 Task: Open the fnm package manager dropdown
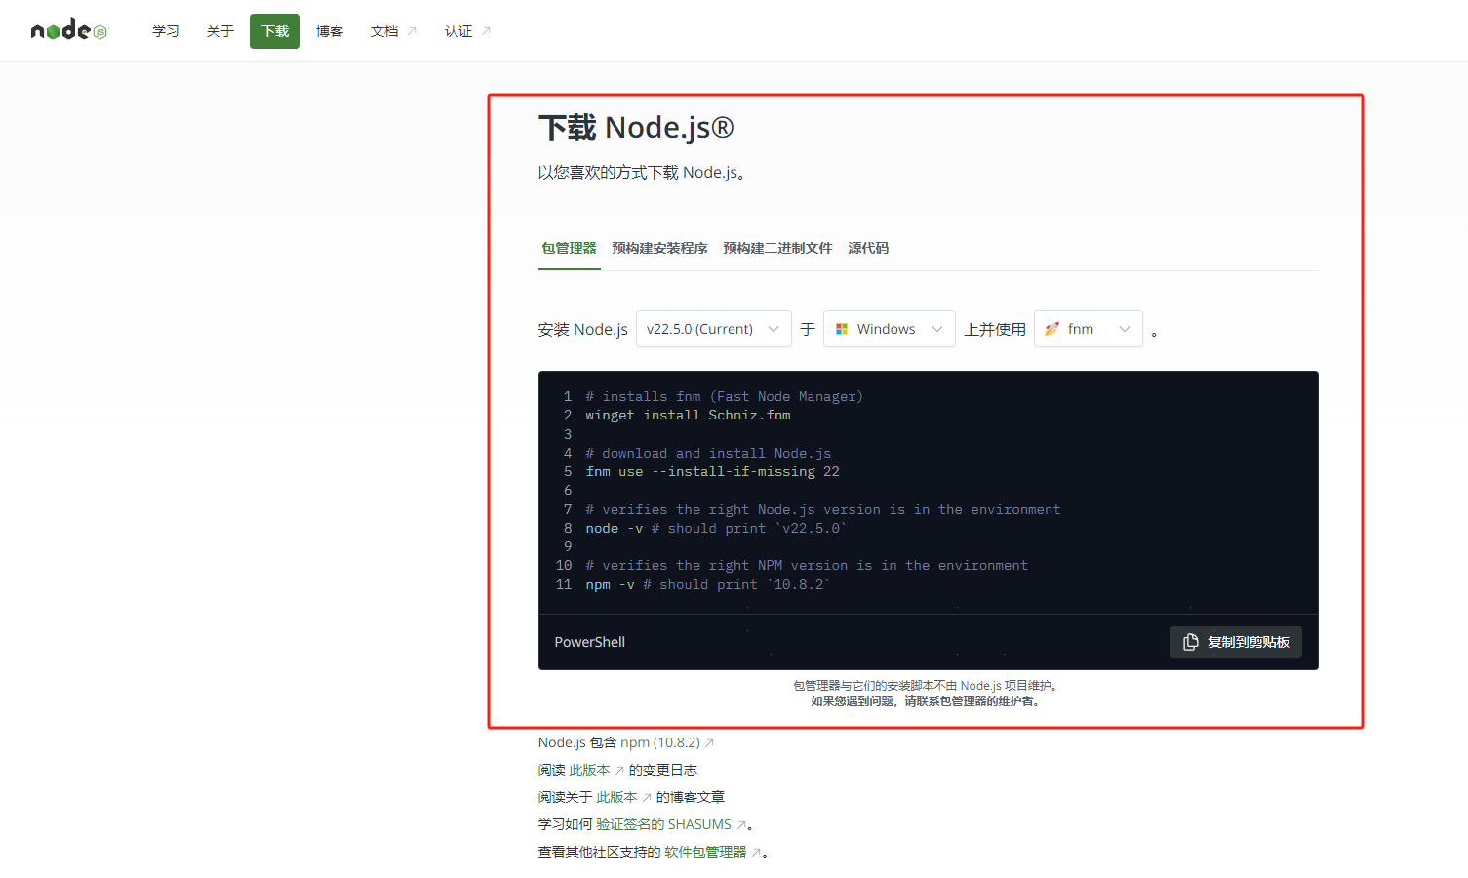[x=1089, y=329]
